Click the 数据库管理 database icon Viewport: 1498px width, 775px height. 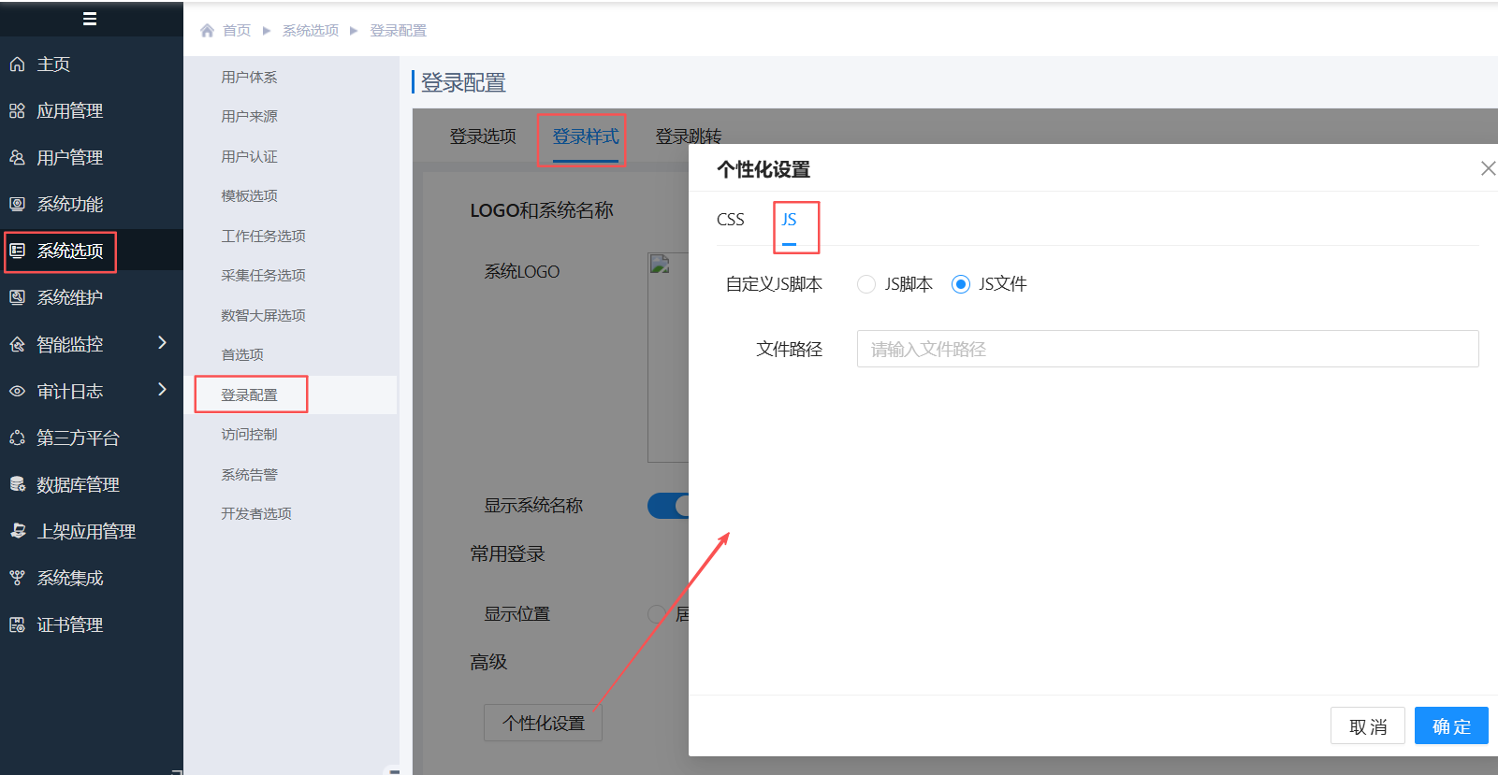click(17, 484)
